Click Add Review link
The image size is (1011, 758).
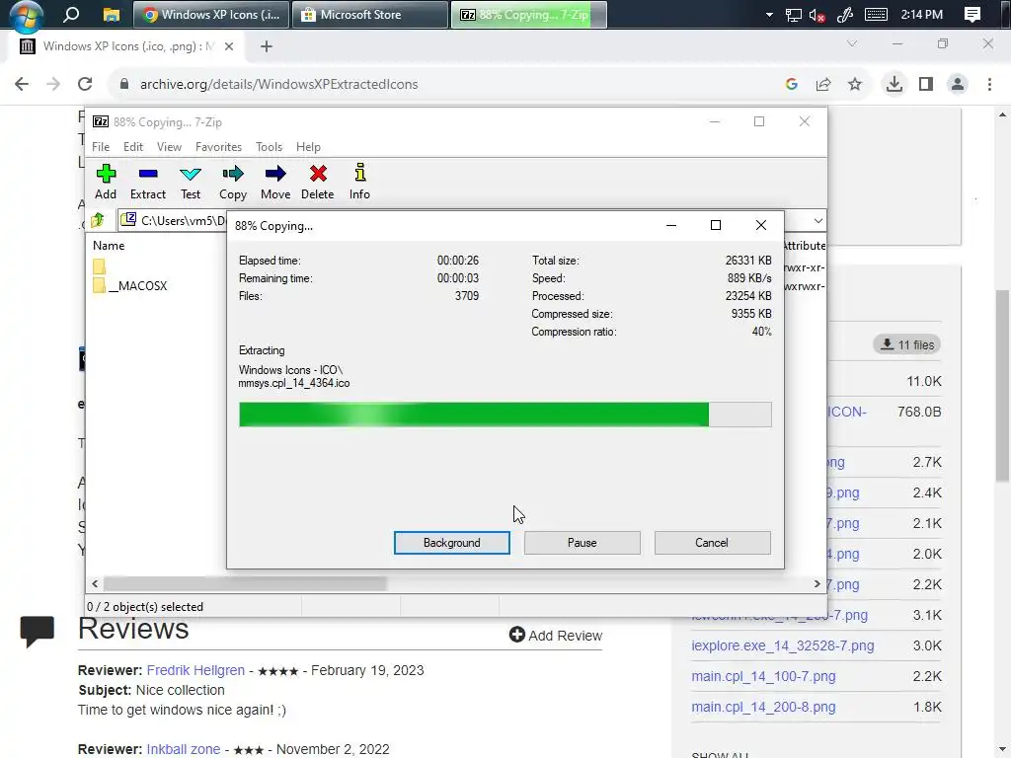click(x=556, y=636)
